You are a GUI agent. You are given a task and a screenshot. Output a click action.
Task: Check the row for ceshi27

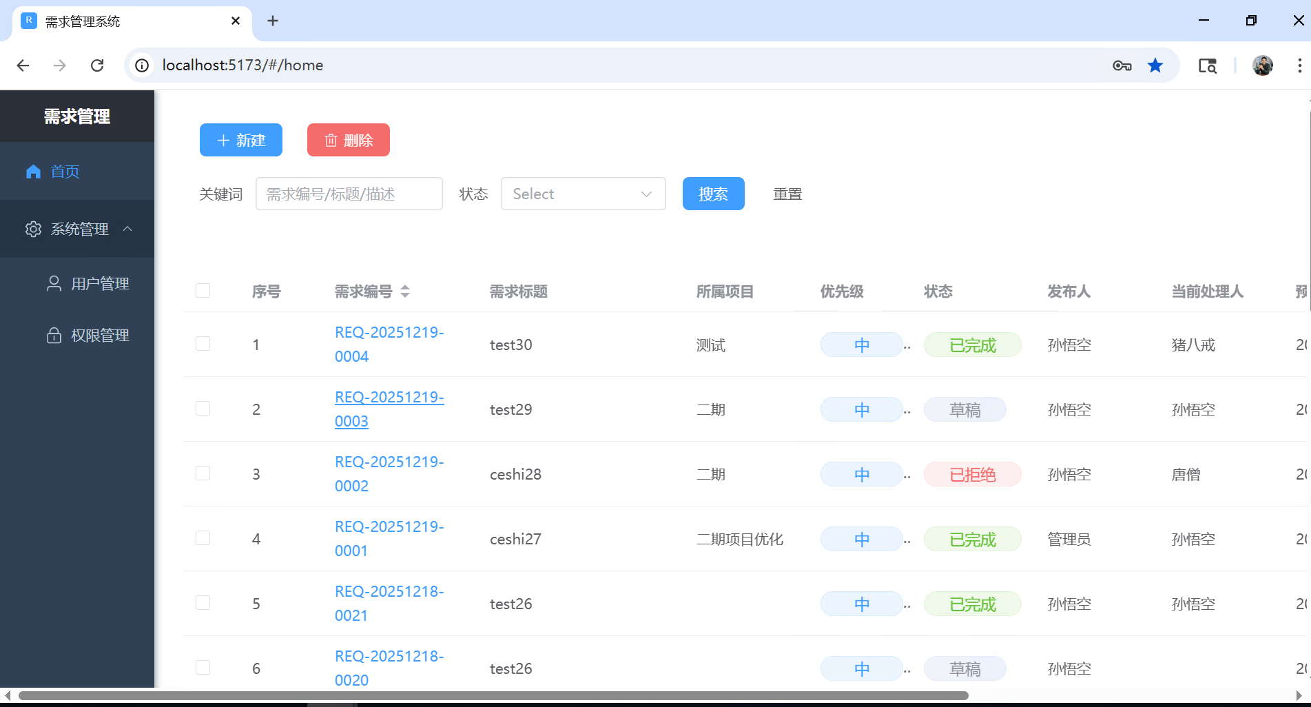coord(203,537)
